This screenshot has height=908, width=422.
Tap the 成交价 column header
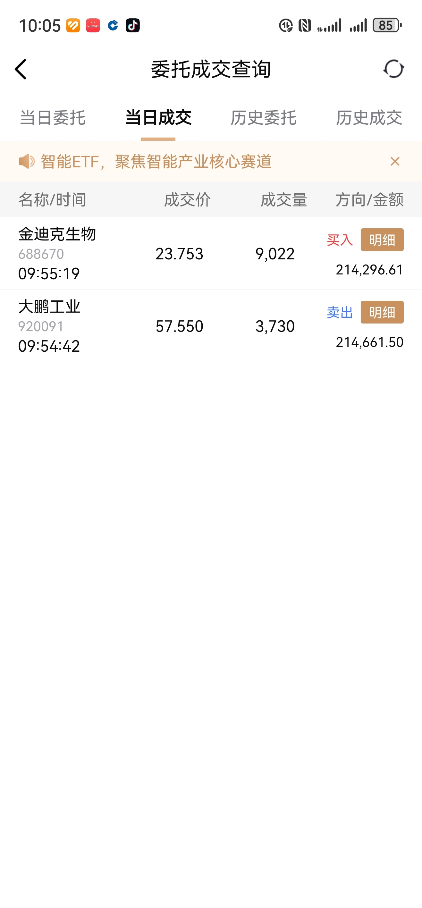(187, 200)
